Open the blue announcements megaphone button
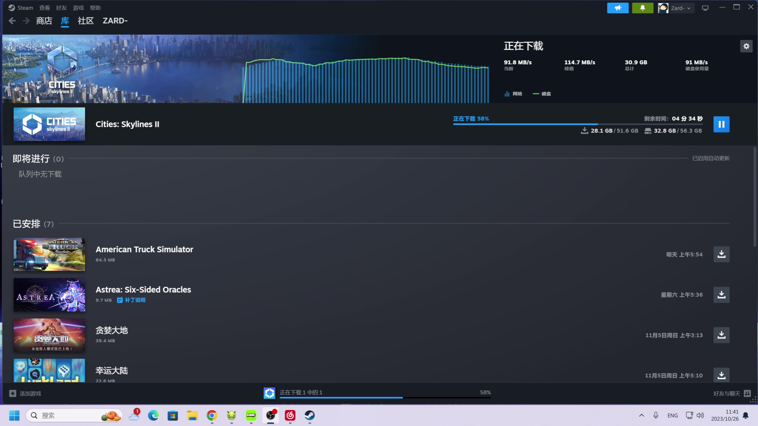758x426 pixels. click(x=618, y=8)
